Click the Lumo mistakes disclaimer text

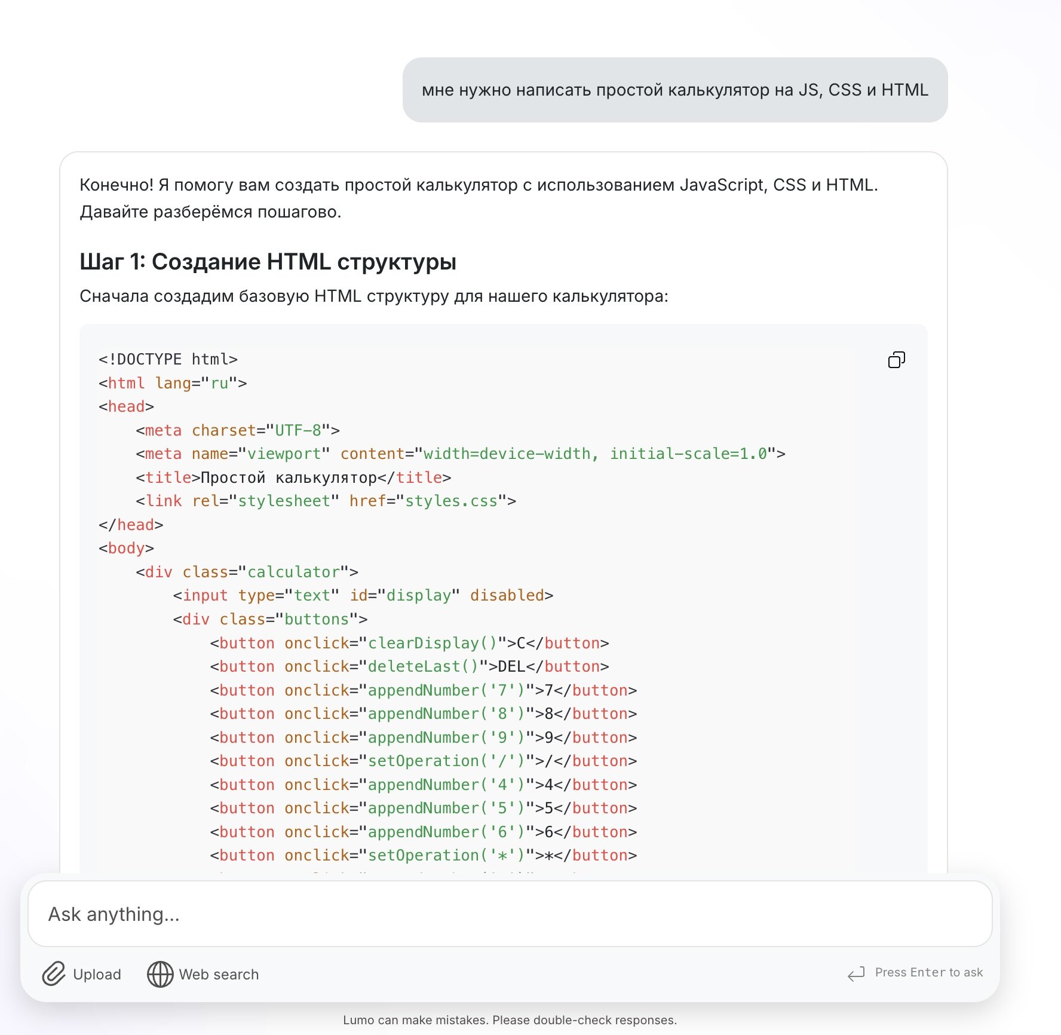(x=510, y=1020)
